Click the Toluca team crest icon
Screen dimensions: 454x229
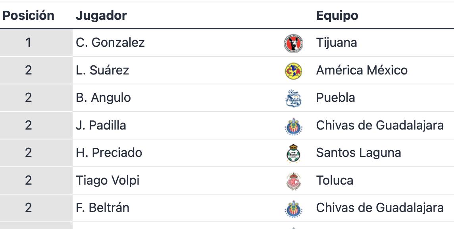coord(294,181)
